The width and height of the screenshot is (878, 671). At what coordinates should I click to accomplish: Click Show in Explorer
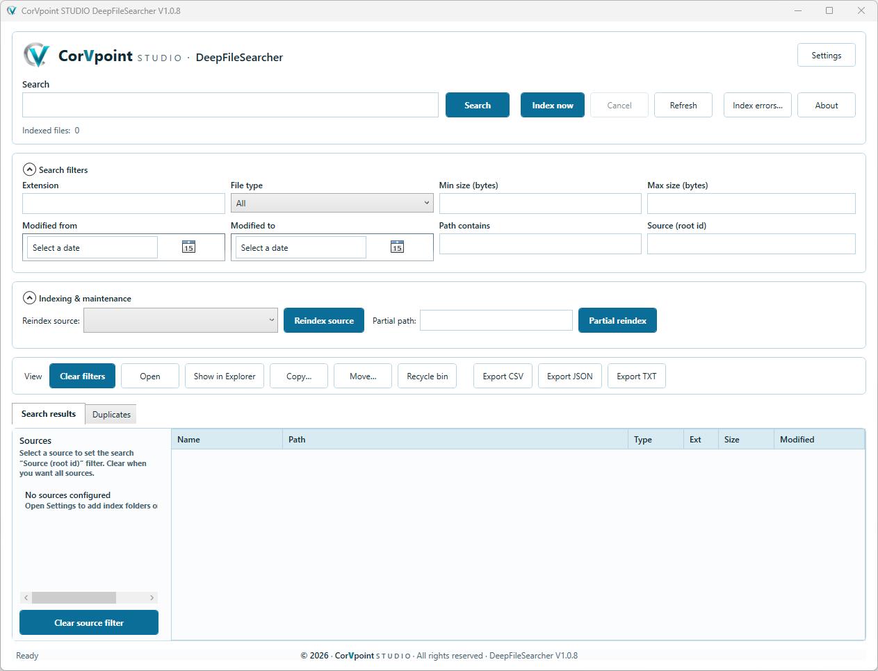(x=225, y=376)
